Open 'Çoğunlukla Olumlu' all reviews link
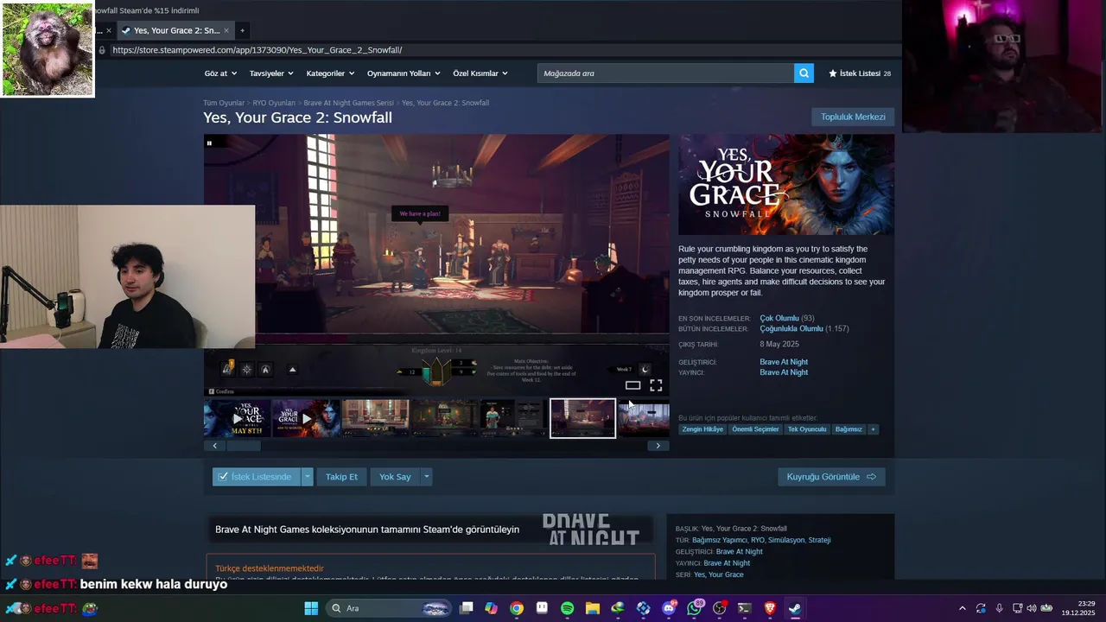Screen dimensions: 1106x622 pos(791,329)
